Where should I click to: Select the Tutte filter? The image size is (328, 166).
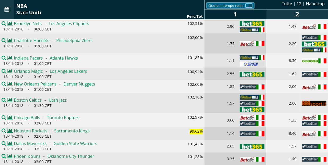click(287, 4)
